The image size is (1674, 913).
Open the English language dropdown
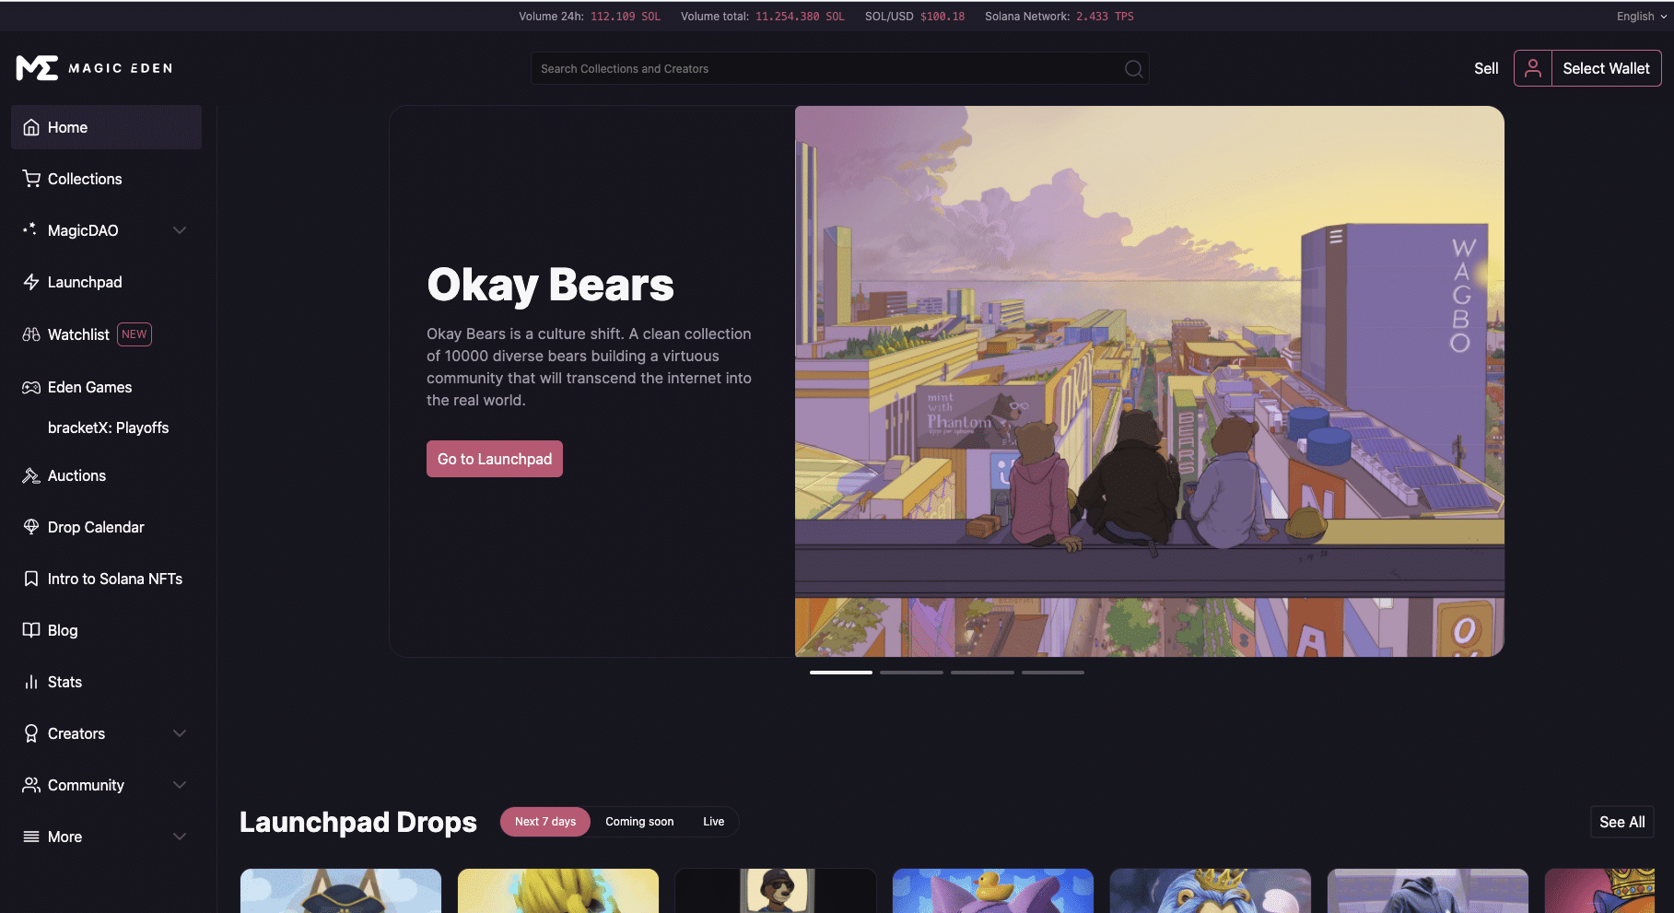(1641, 17)
